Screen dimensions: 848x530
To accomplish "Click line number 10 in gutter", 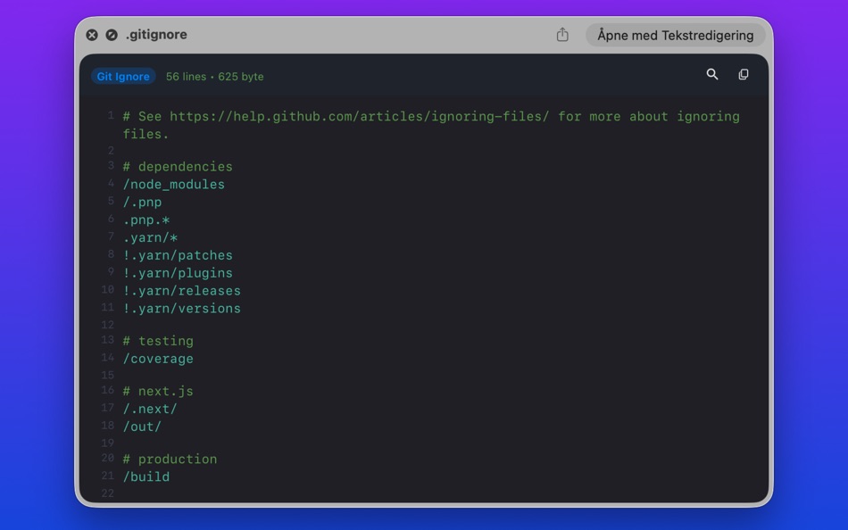I will 108,290.
